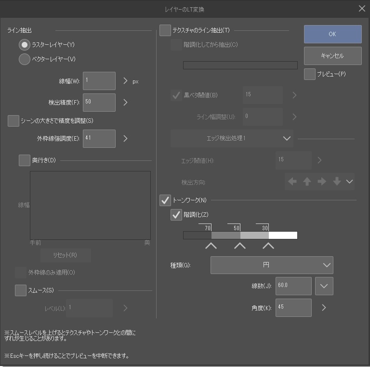The height and width of the screenshot is (367, 370).
Task: Click the arrow next to outline emphasis field
Action: click(x=126, y=139)
